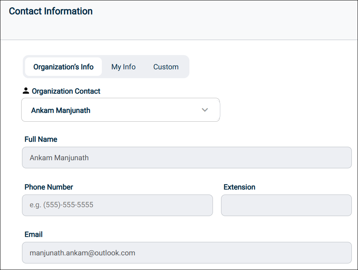Click the Extension input box

coord(286,205)
